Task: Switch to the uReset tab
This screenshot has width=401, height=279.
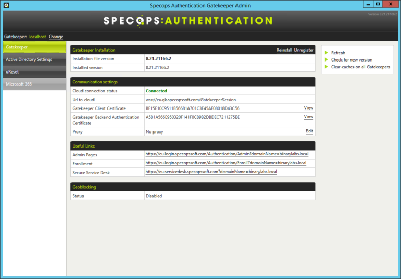Action: click(34, 72)
